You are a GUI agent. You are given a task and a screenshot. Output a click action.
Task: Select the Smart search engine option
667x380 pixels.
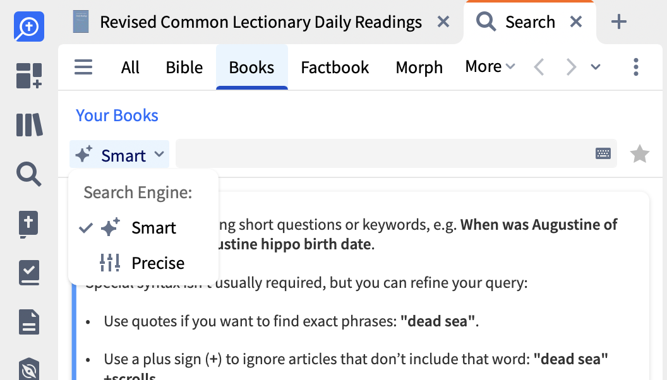pos(153,228)
